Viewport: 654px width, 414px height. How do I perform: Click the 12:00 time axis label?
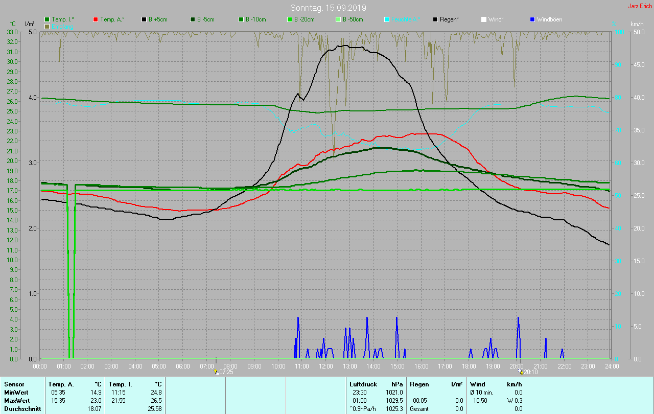[x=325, y=366]
